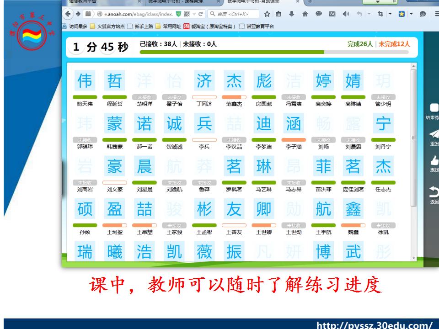439x329 pixels.
Task: Click the overall completion progress bar
Action: 274,52
